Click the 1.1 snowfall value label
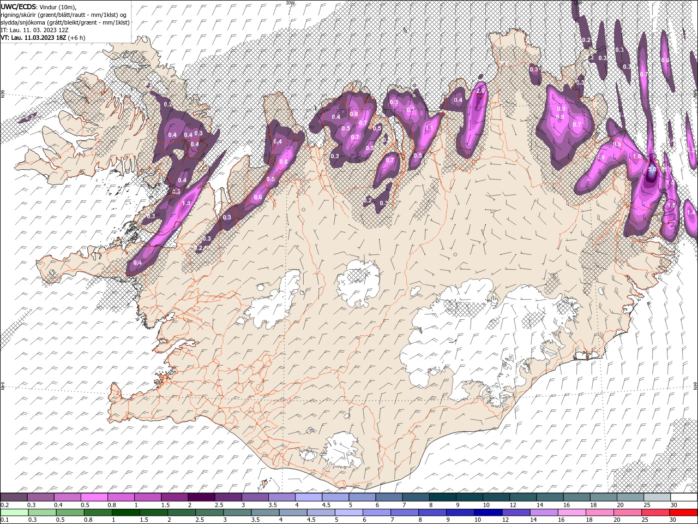This screenshot has width=698, height=524. pyautogui.click(x=429, y=128)
